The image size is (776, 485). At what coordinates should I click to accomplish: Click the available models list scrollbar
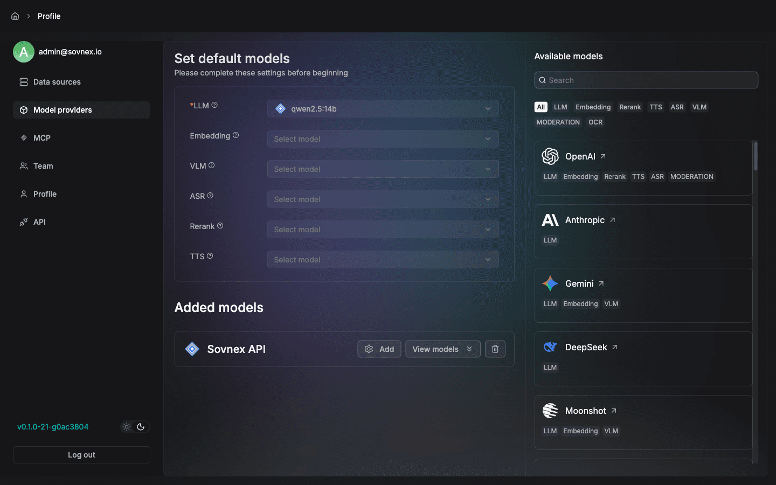click(x=756, y=156)
